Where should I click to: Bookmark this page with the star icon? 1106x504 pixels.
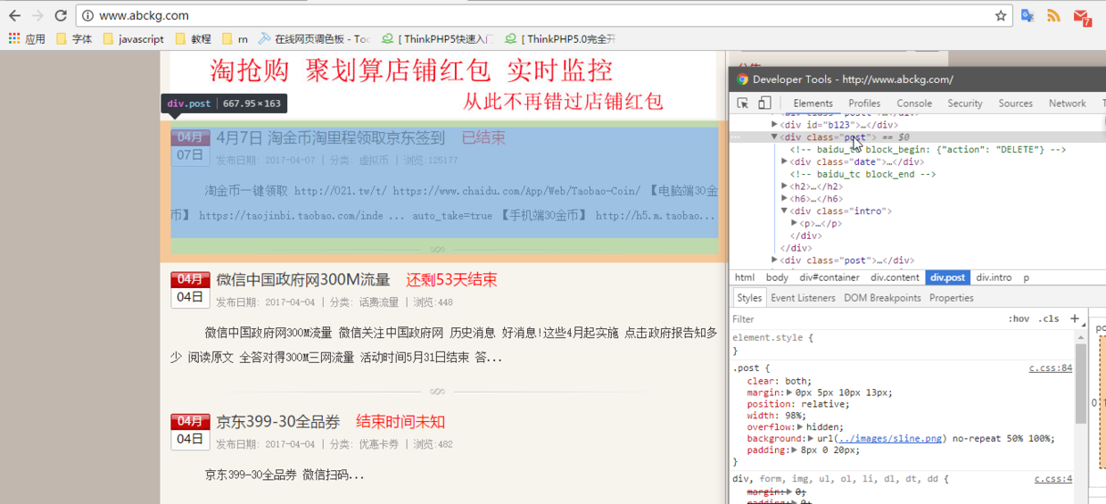point(1001,15)
